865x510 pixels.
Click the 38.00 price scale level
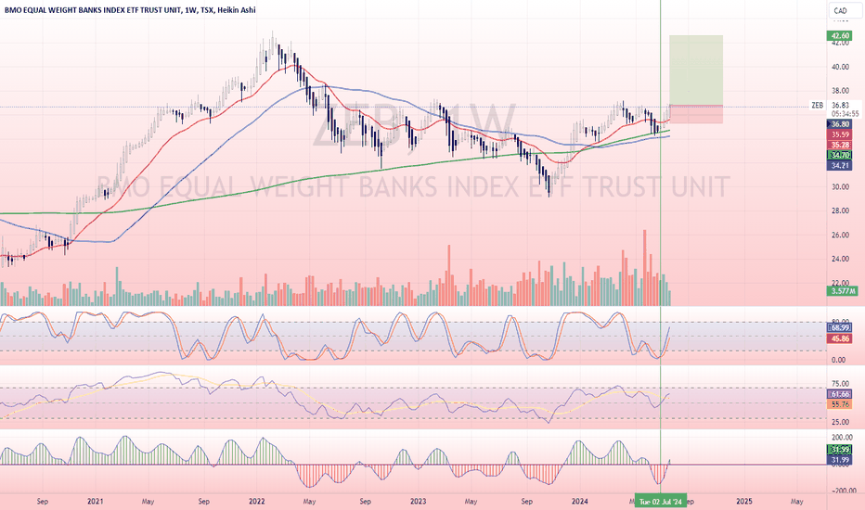(x=840, y=91)
